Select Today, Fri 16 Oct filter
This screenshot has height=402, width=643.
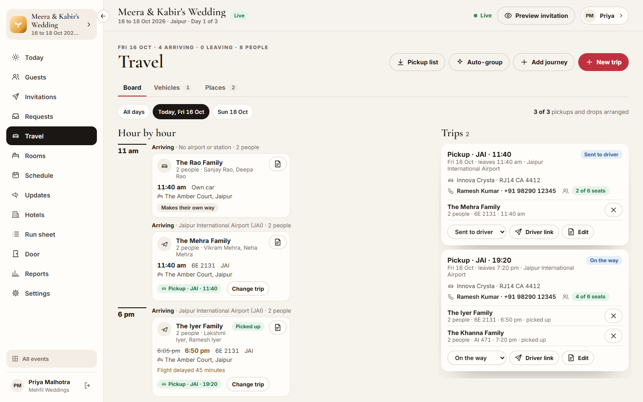click(181, 112)
